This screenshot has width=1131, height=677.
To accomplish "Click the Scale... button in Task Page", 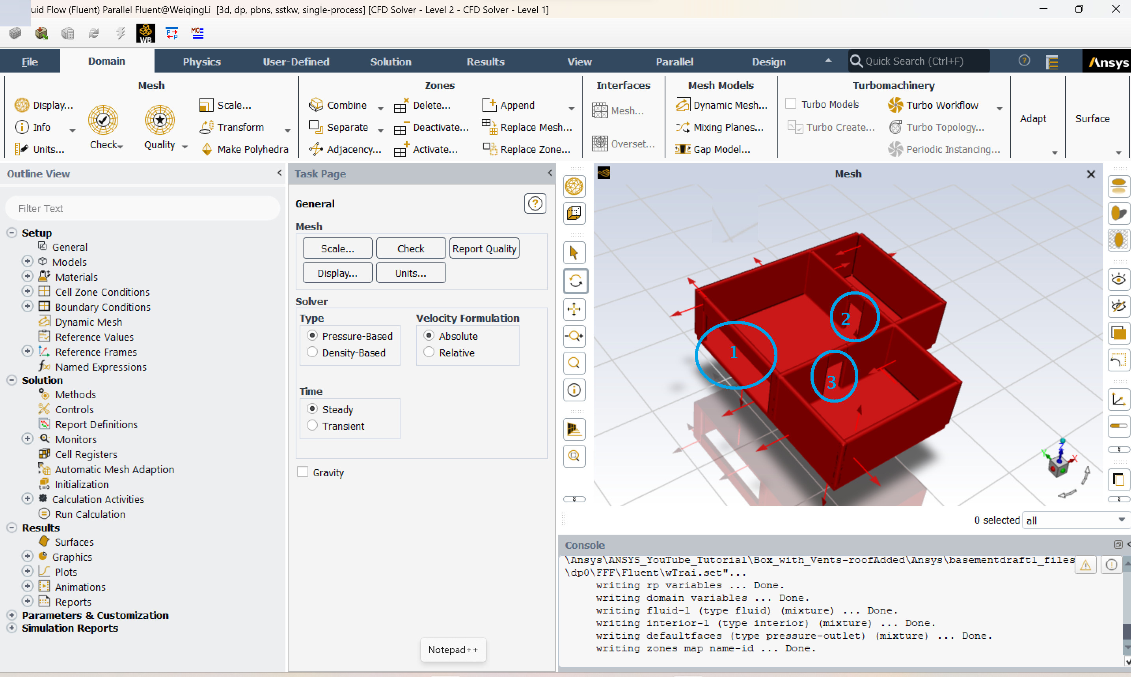I will 337,249.
